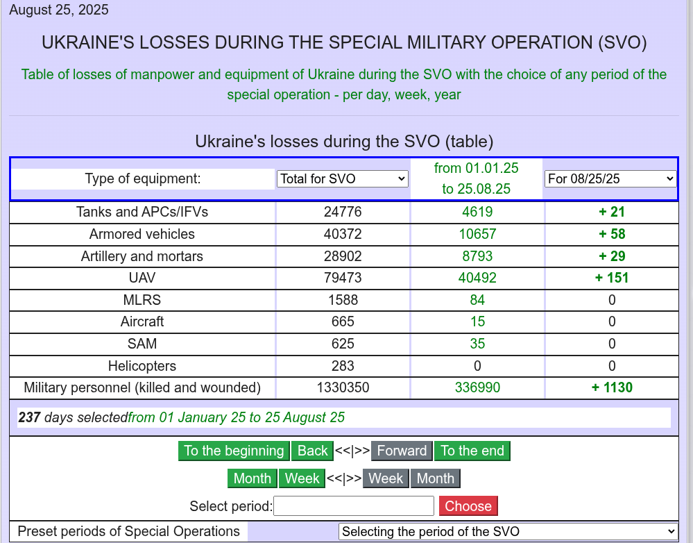Click the green 'Week' back button

tap(302, 478)
